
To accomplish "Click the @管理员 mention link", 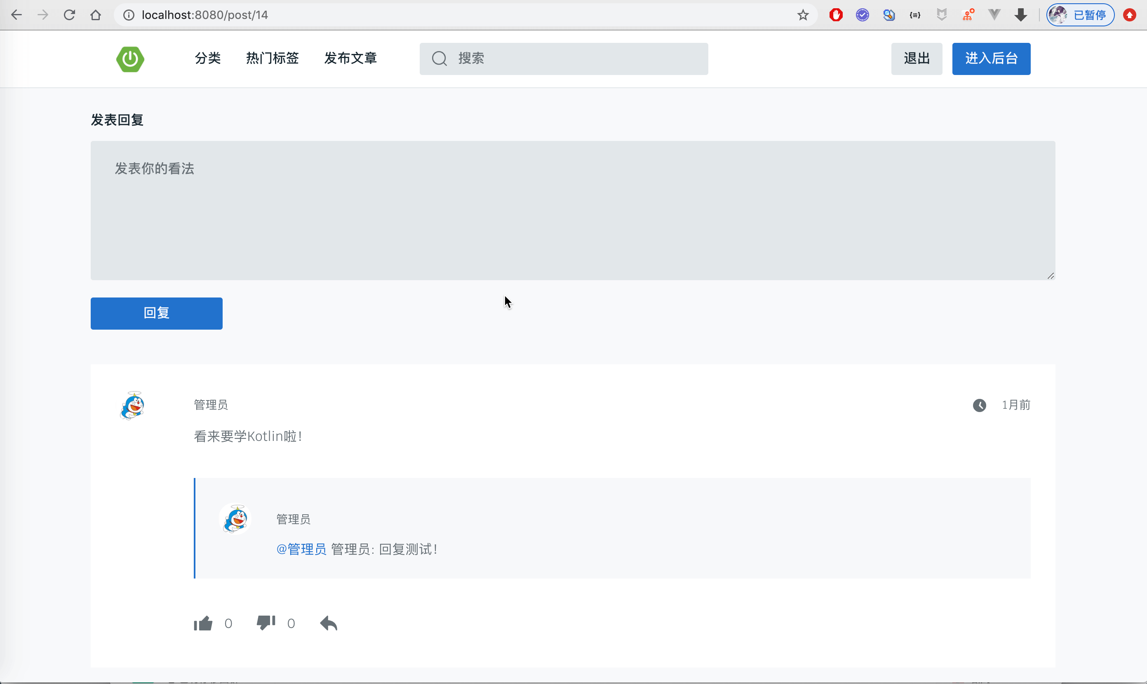I will tap(301, 549).
